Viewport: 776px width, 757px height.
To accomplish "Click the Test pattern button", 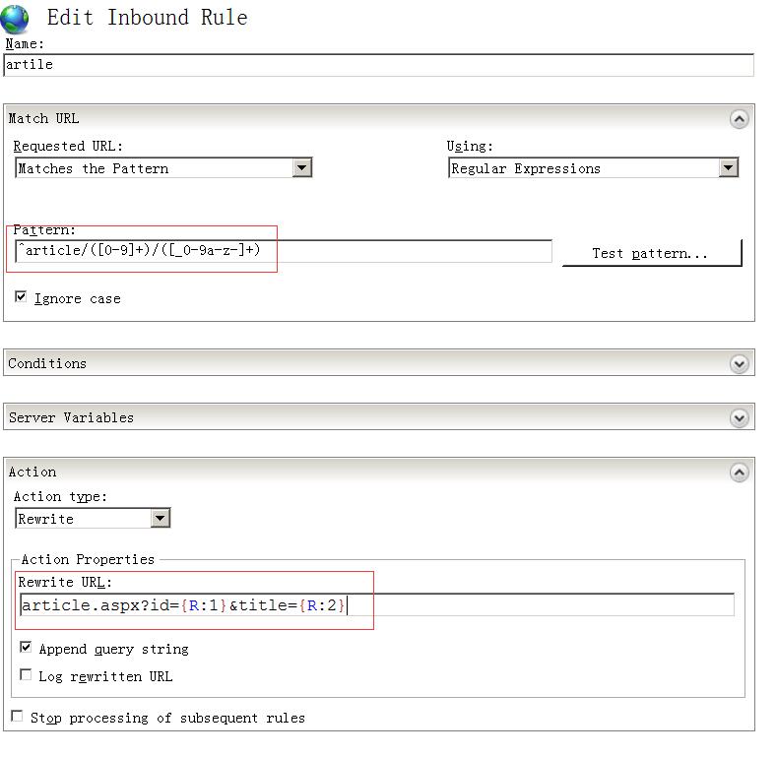I will (x=651, y=253).
